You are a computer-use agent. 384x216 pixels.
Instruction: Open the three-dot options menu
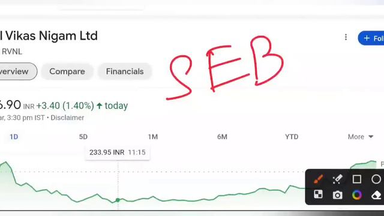(346, 37)
